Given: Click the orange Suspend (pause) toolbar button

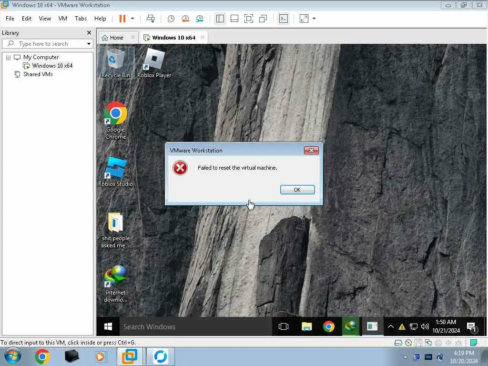Looking at the screenshot, I should (122, 19).
